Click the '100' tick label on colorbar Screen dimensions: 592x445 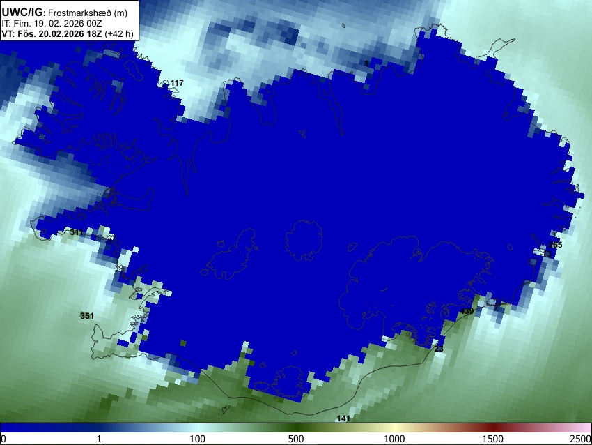197,439
